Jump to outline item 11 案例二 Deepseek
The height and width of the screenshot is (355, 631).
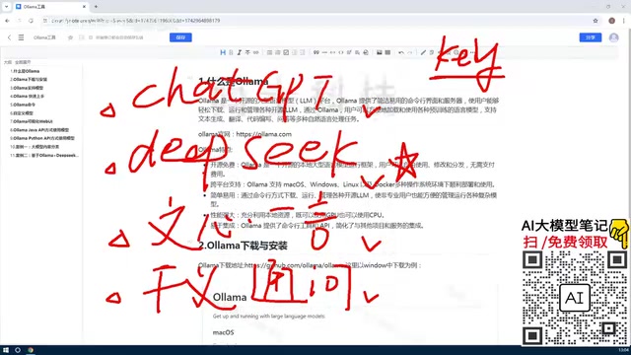click(44, 155)
